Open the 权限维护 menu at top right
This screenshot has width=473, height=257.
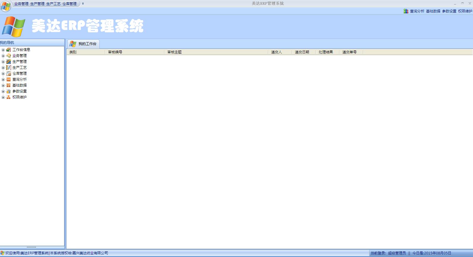point(465,11)
